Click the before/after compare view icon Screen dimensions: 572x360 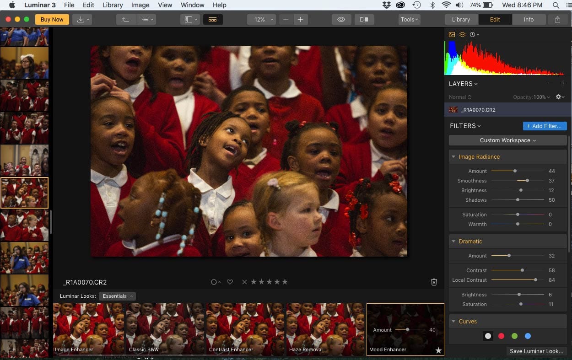pos(364,20)
